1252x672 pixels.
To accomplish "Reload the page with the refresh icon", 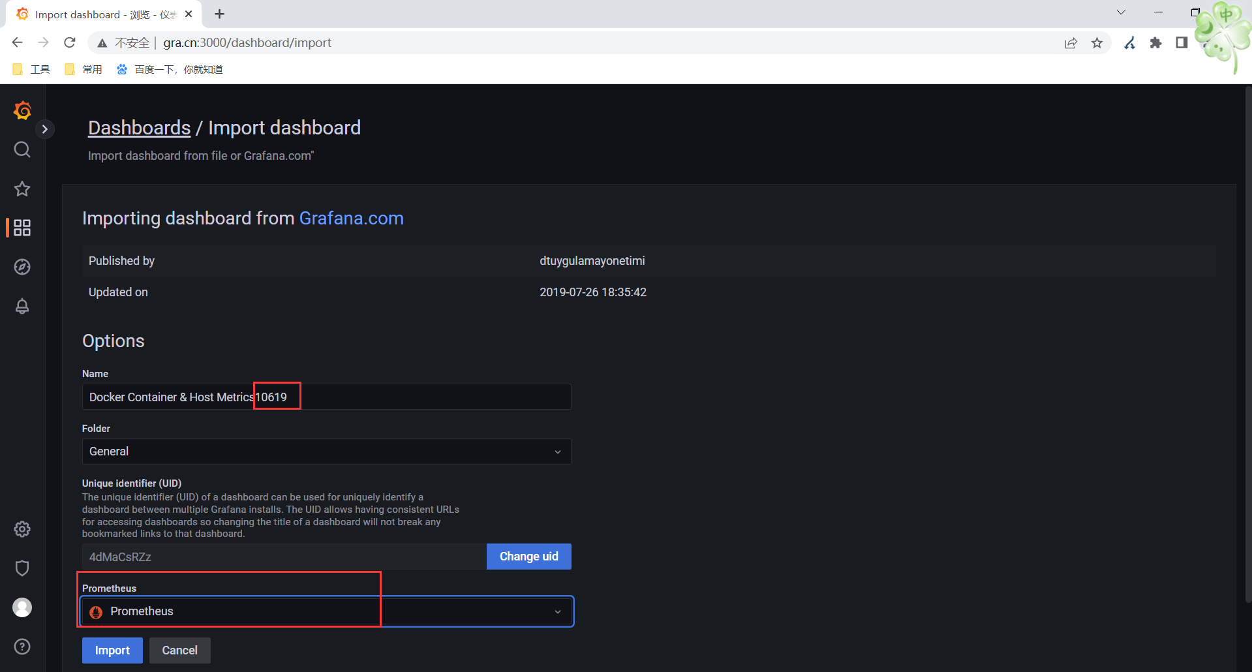I will click(69, 42).
